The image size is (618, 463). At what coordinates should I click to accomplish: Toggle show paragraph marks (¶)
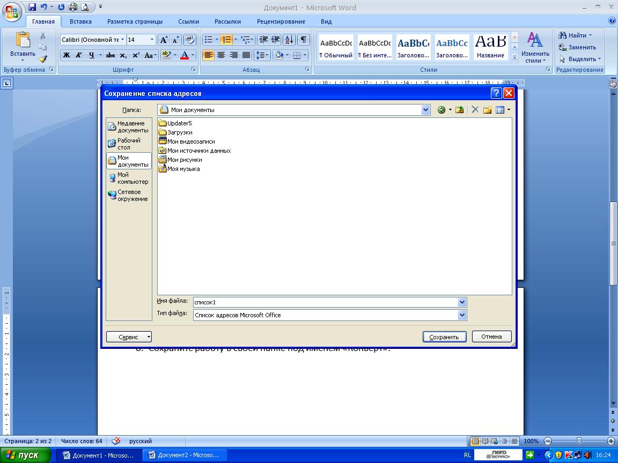click(x=303, y=40)
